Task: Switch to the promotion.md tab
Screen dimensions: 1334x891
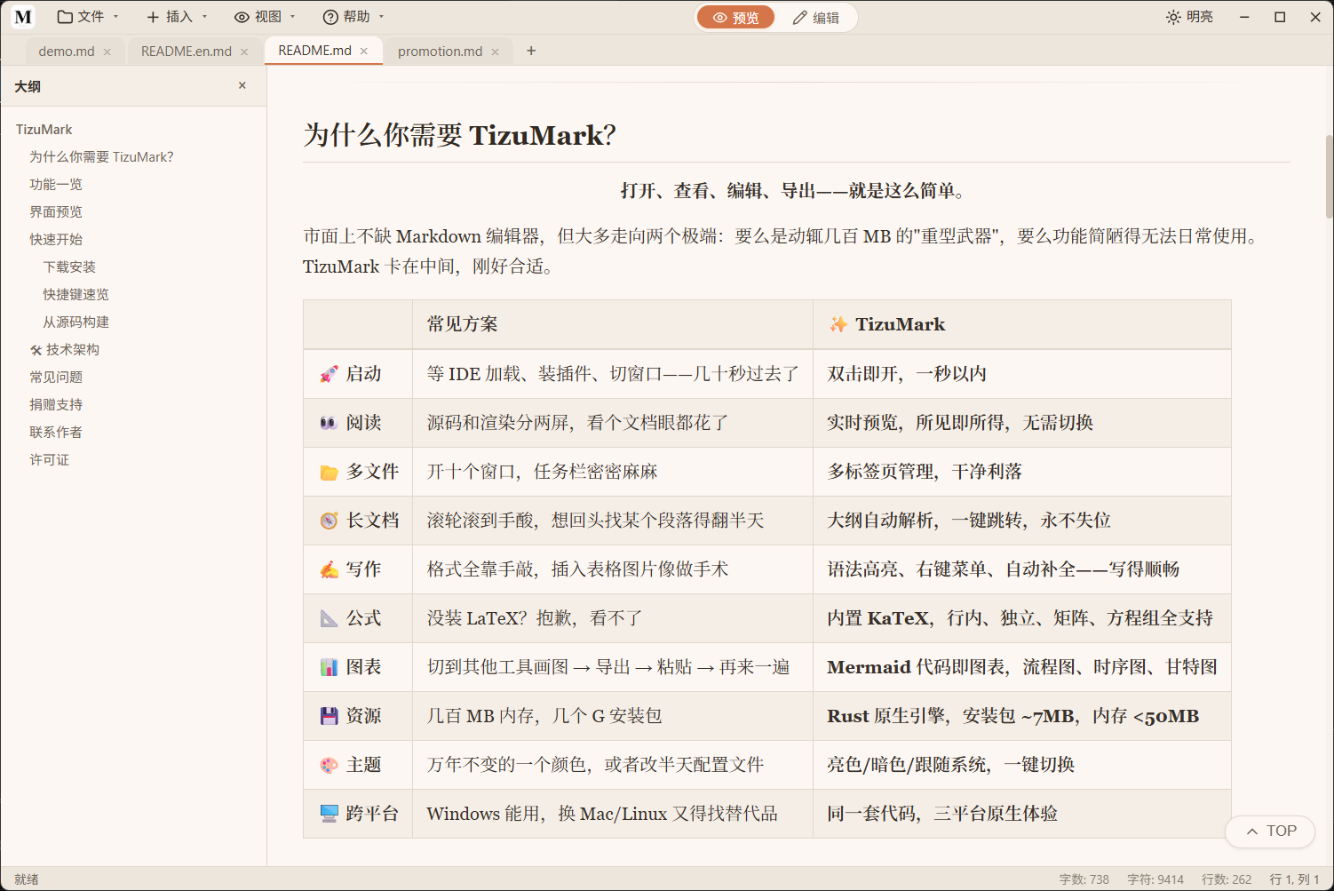Action: point(441,52)
